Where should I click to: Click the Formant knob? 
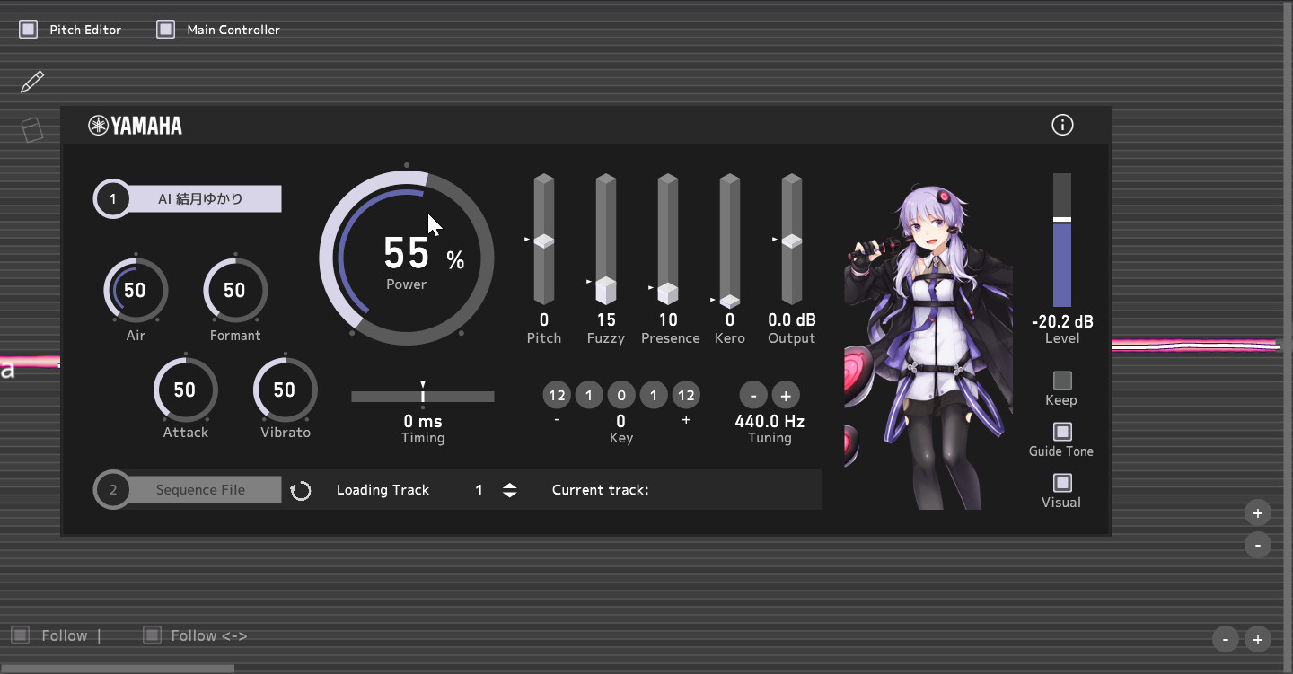[235, 290]
